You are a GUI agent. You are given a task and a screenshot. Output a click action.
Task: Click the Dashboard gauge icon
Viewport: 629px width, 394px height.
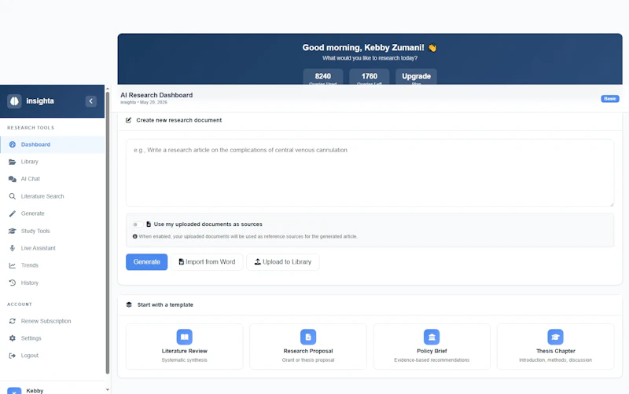click(13, 144)
